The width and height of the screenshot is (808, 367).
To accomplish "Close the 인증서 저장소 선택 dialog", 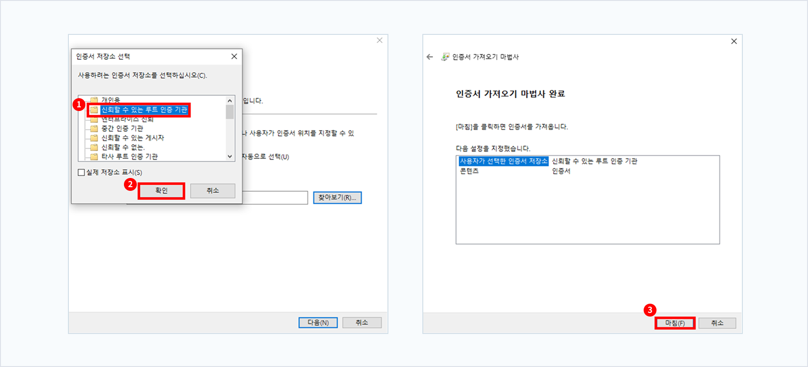I will coord(234,56).
